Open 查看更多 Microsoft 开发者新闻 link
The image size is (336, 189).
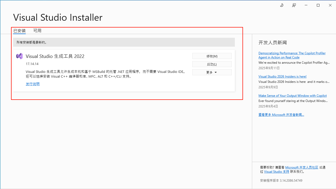281,115
